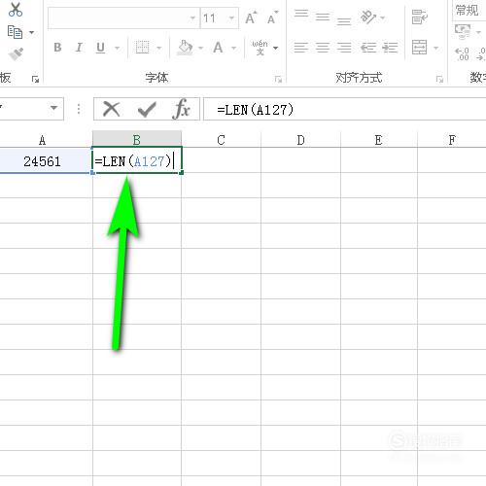The width and height of the screenshot is (486, 486).
Task: Click the Cut scissors icon
Action: pos(16,10)
